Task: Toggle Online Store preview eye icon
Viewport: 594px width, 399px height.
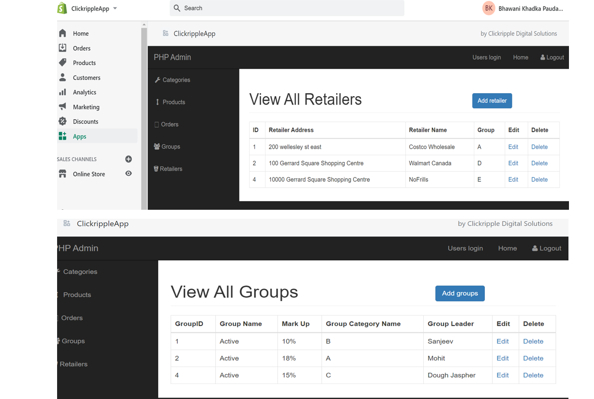Action: point(129,174)
